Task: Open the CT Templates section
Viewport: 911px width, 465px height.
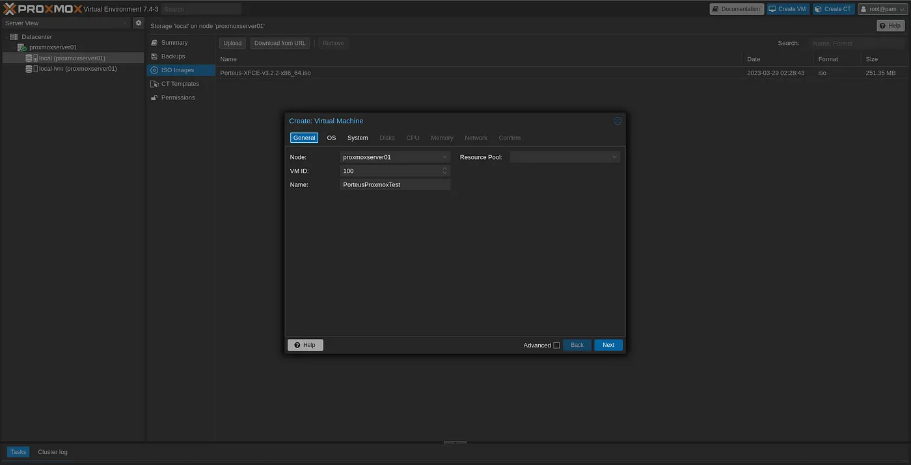Action: [x=180, y=84]
